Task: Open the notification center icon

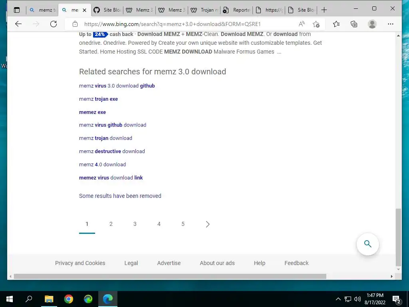Action: 397,299
